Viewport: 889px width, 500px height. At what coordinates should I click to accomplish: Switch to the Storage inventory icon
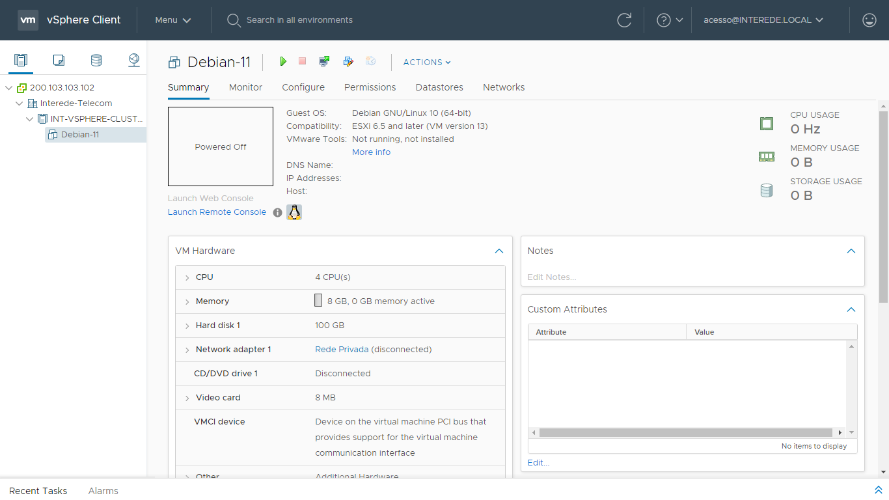(x=96, y=61)
